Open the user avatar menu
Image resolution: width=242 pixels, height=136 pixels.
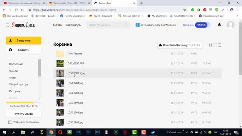click(x=231, y=25)
